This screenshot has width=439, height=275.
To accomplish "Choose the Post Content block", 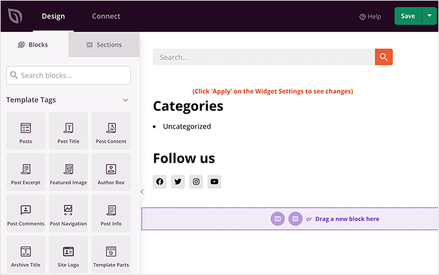I will [x=111, y=131].
